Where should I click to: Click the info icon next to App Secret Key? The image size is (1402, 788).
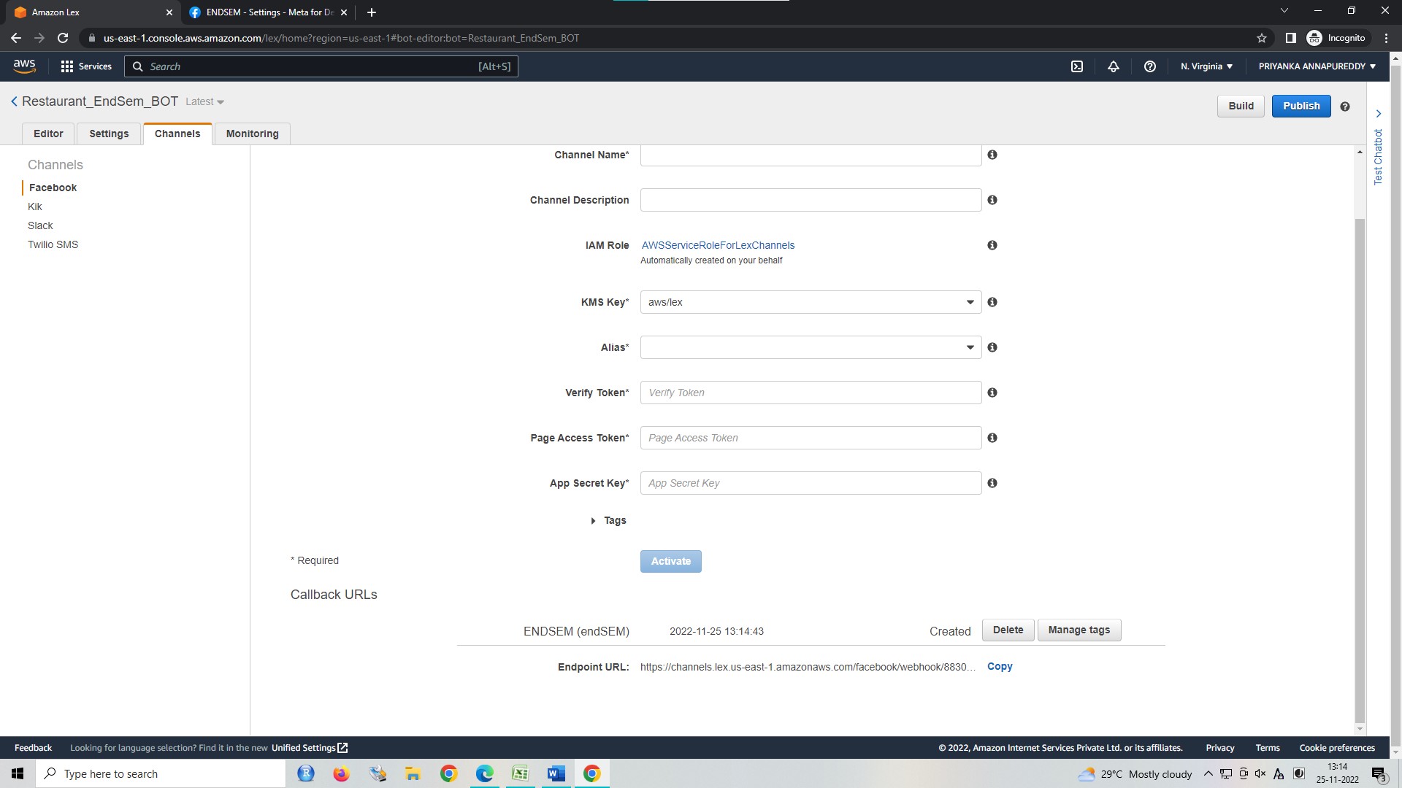pos(992,483)
